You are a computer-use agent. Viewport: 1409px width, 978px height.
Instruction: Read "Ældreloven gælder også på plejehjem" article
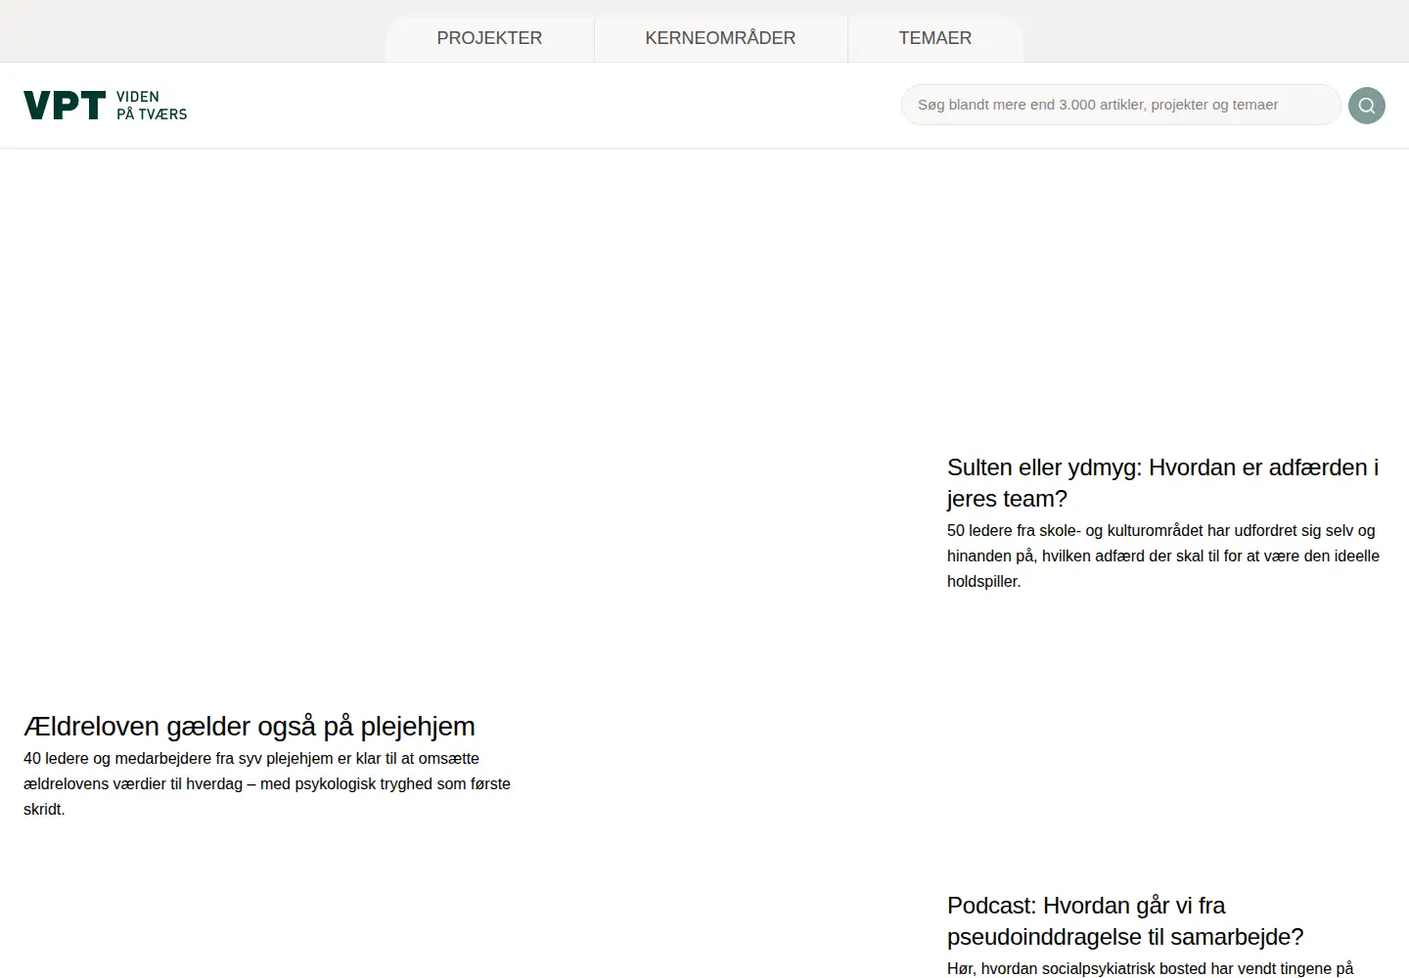click(x=250, y=727)
